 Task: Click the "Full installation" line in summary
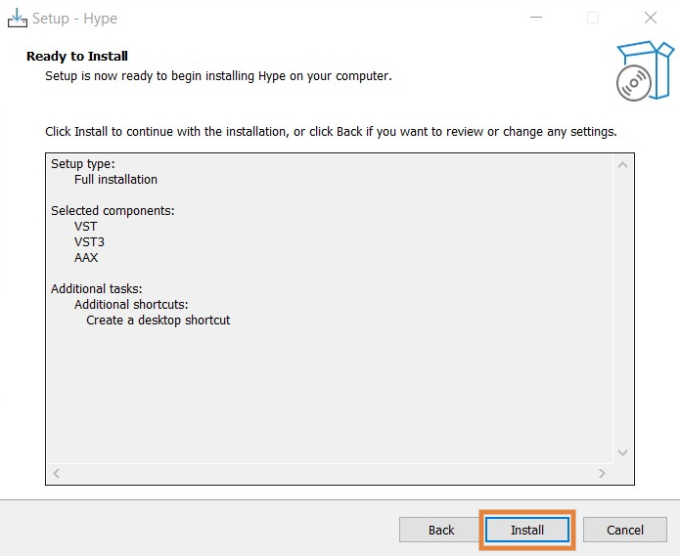(115, 180)
